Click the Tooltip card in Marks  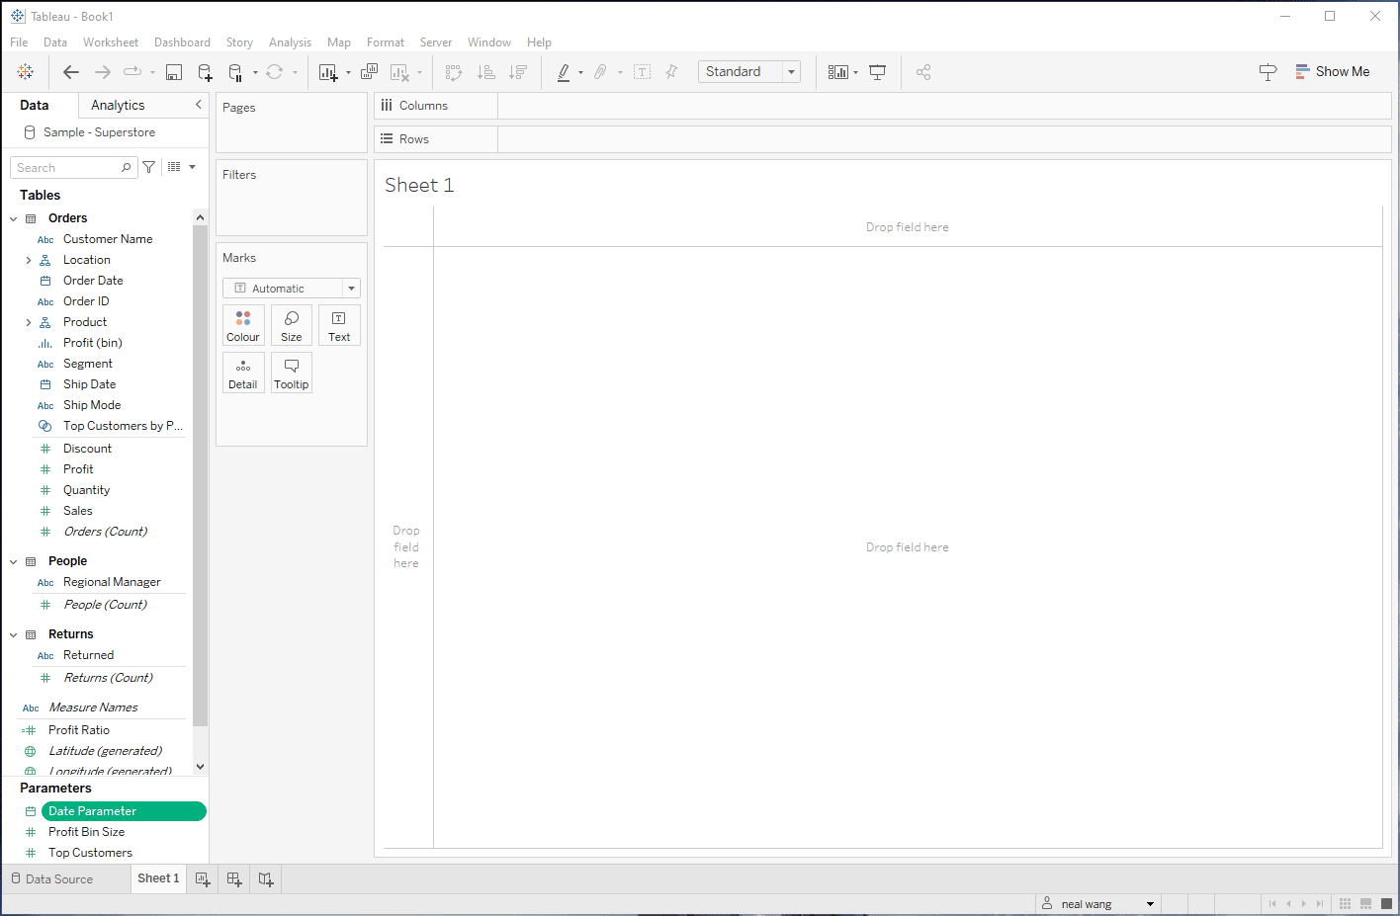(292, 373)
